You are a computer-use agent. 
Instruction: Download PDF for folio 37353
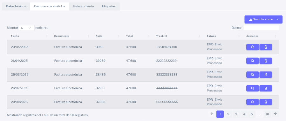tap(266, 102)
